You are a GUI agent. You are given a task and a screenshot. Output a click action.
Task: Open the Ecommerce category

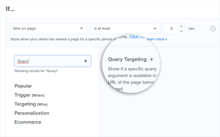(x=28, y=122)
